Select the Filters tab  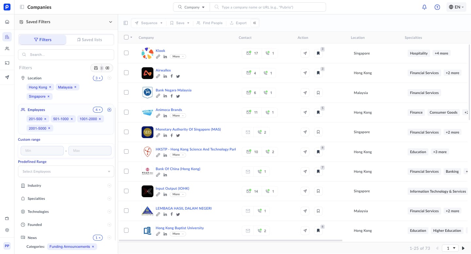tap(43, 40)
